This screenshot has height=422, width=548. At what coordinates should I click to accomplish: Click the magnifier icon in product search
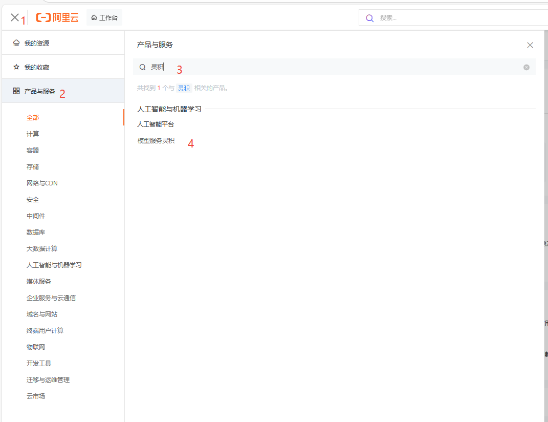tap(143, 67)
